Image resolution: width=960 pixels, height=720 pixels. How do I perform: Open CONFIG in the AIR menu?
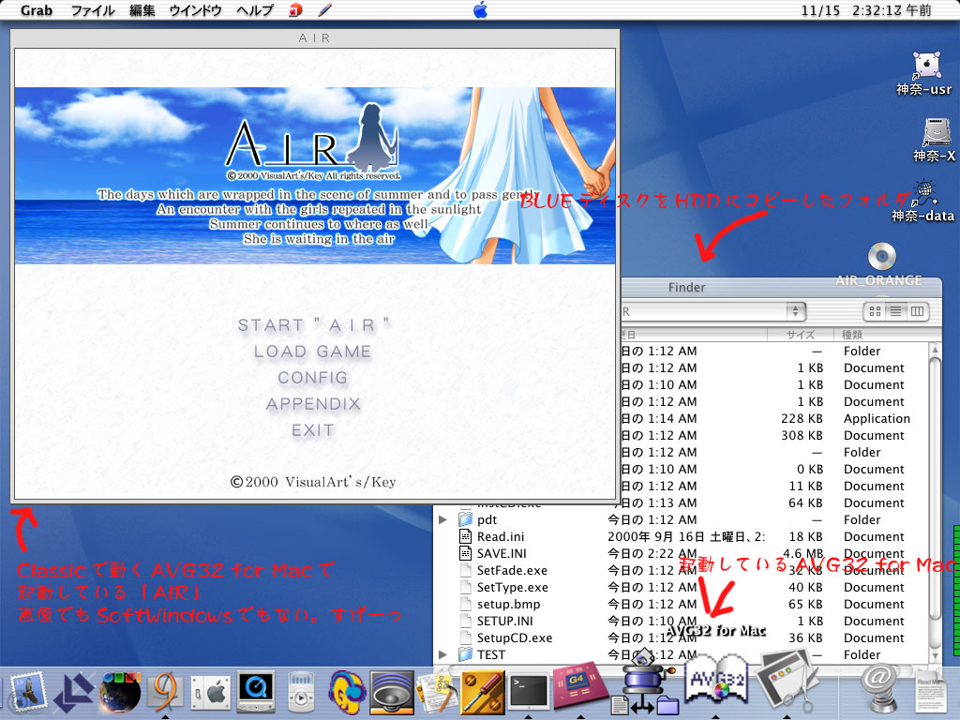tap(313, 378)
